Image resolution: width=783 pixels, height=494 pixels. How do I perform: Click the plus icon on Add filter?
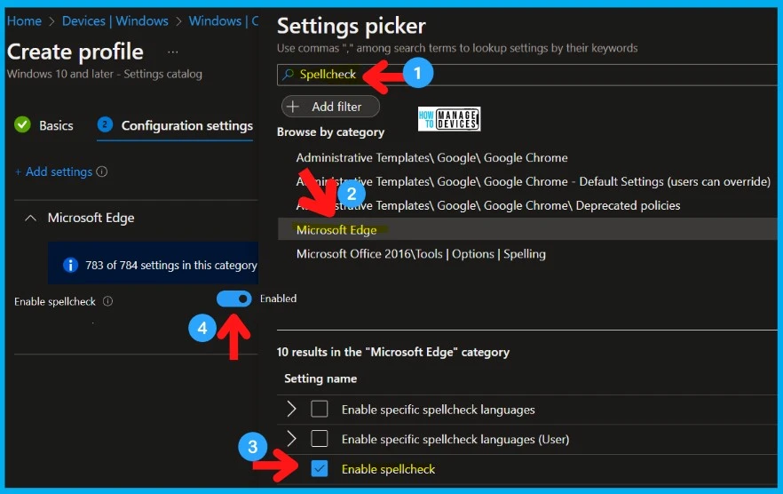[x=293, y=107]
